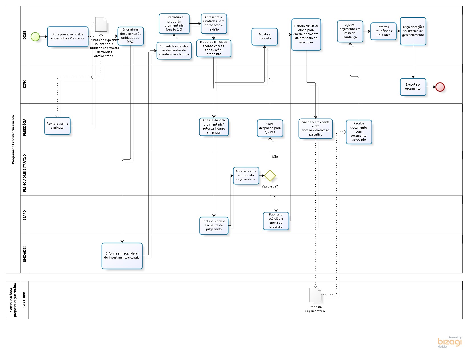Select 'Aprecia e vota a proposta' task
The width and height of the screenshot is (468, 351).
click(x=246, y=175)
